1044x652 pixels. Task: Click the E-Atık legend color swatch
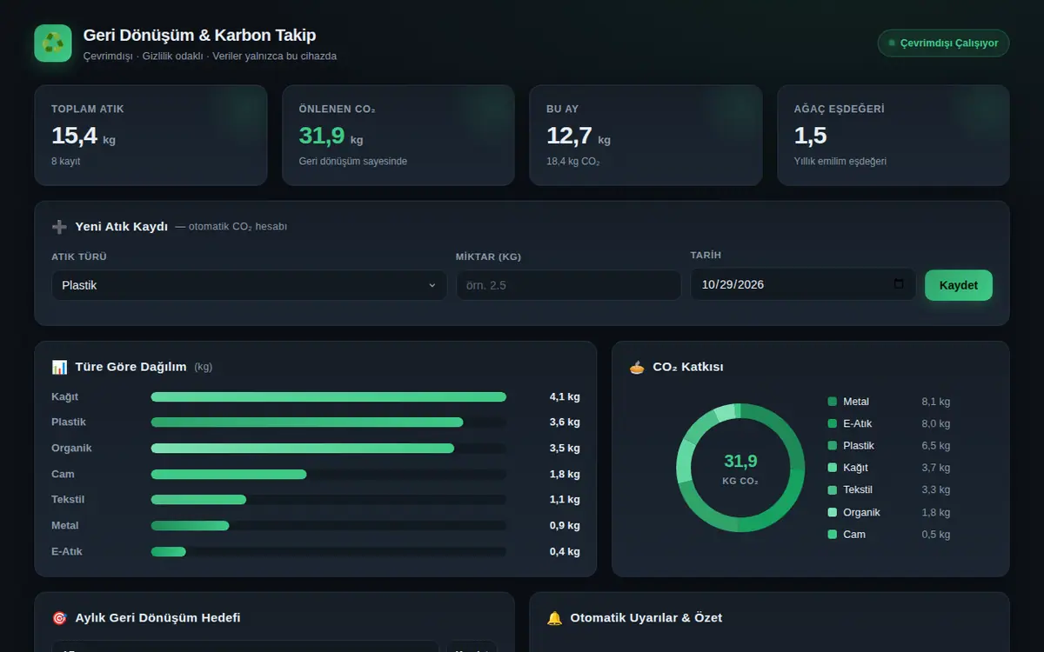(x=833, y=424)
